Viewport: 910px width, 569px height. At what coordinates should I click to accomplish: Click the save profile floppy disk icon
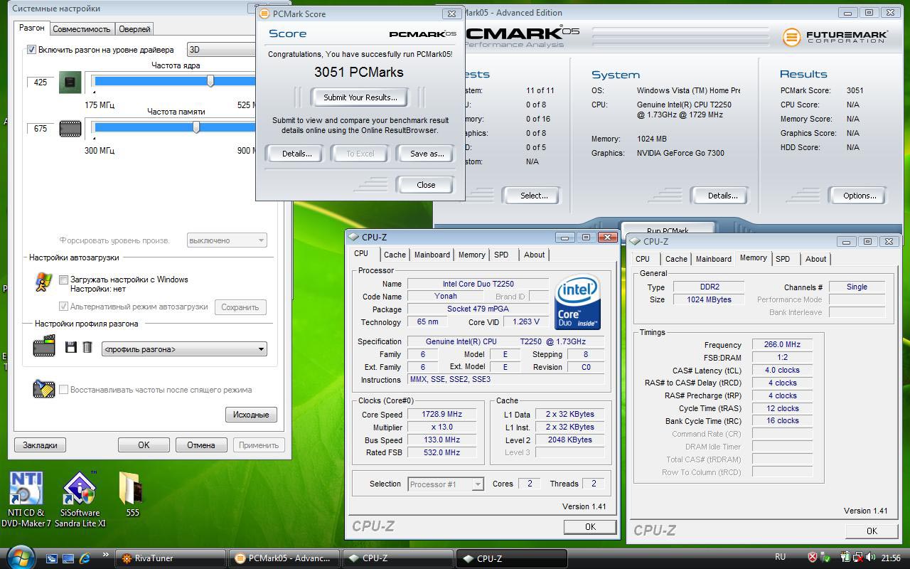(x=70, y=347)
